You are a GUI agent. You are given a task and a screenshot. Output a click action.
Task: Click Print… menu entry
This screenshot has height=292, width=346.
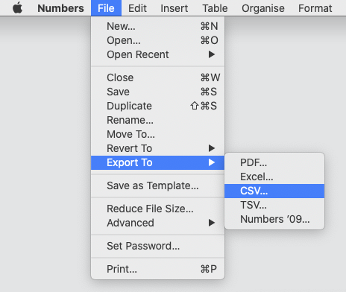click(x=157, y=269)
